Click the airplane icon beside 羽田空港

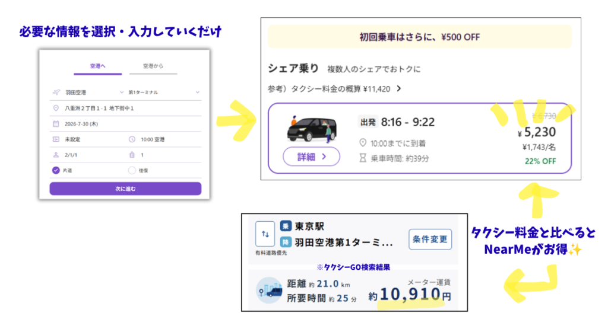tap(56, 92)
